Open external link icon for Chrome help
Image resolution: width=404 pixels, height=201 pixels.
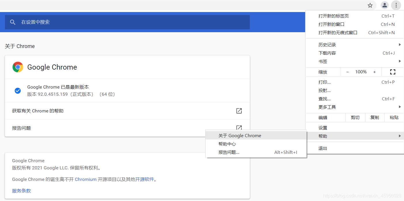pos(239,111)
